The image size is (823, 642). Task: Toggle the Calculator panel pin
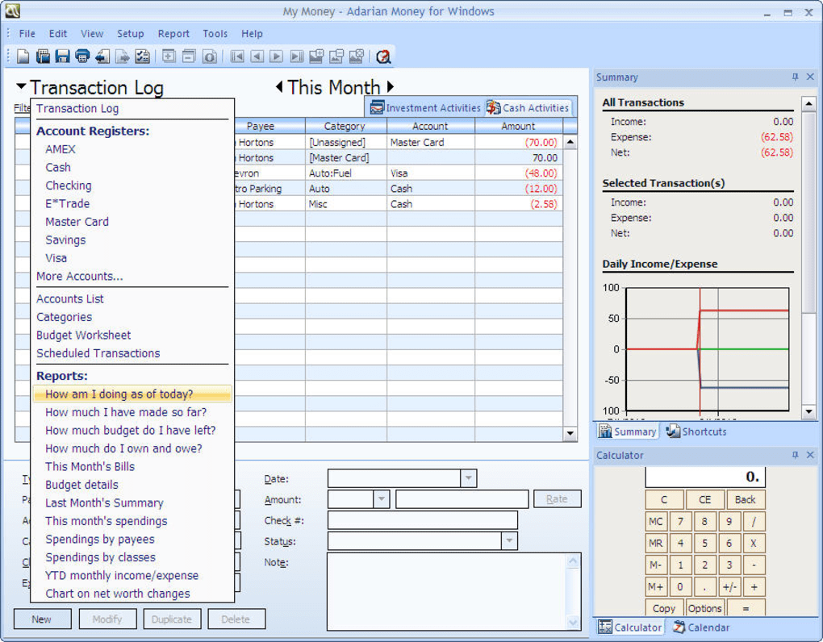tap(795, 456)
